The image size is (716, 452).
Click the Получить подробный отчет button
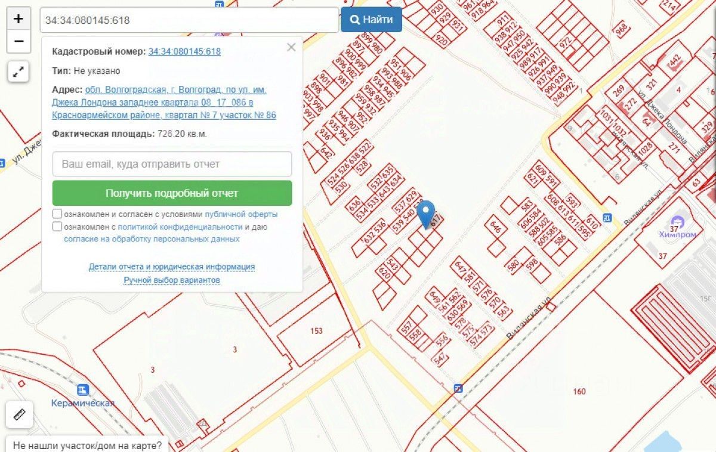(x=172, y=193)
